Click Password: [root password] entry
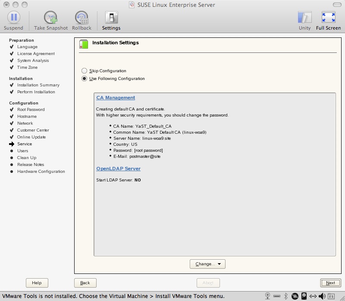The height and width of the screenshot is (301, 345). (x=138, y=150)
